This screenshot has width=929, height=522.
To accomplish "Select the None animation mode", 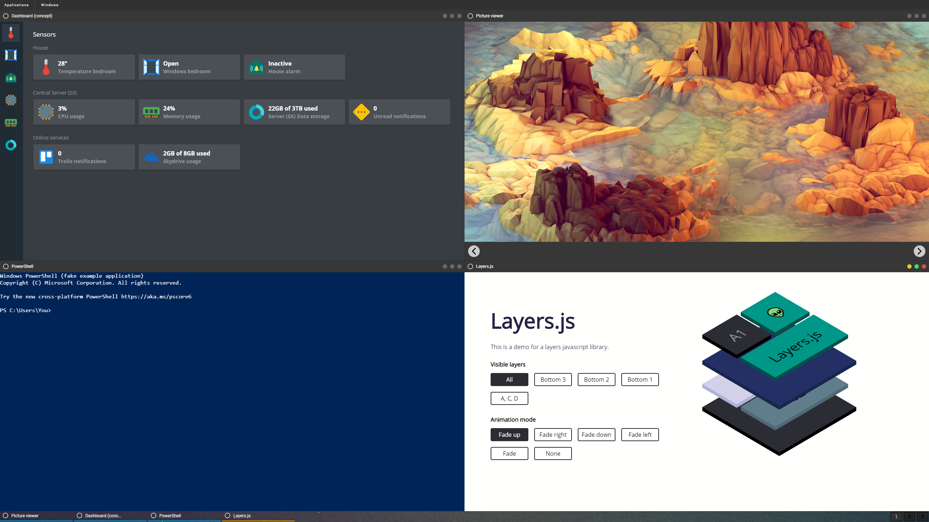I will coord(553,453).
